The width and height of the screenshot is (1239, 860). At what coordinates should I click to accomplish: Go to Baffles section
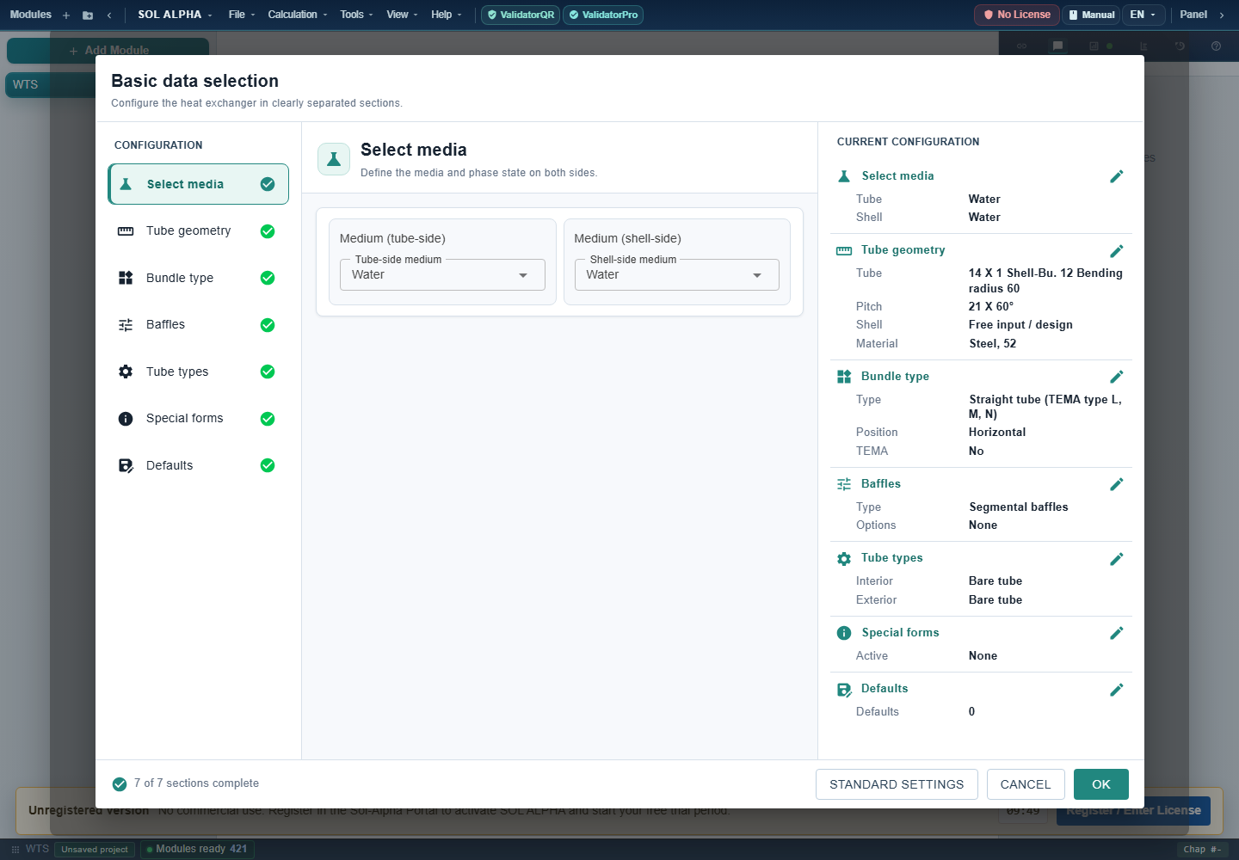point(198,325)
